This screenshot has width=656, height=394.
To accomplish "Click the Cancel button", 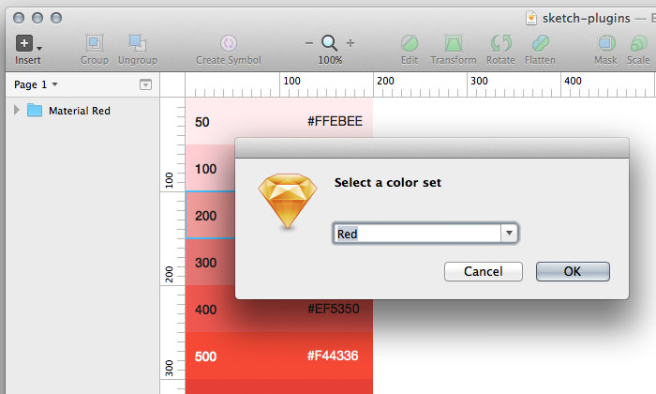I will [484, 271].
